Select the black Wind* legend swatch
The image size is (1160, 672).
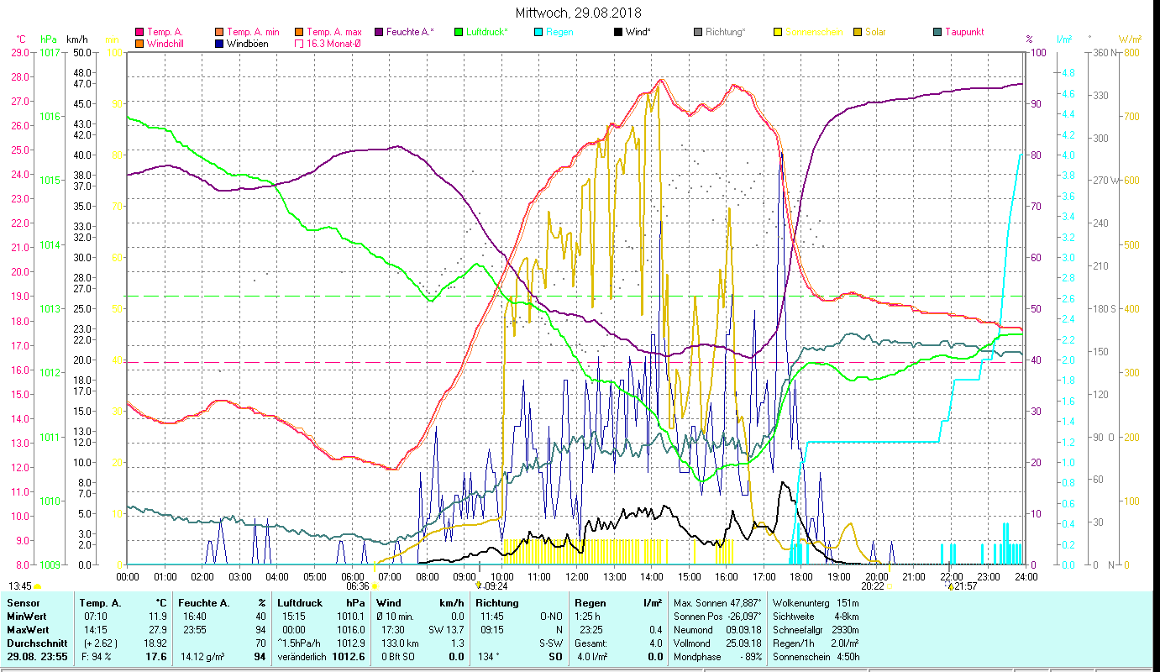pos(617,32)
